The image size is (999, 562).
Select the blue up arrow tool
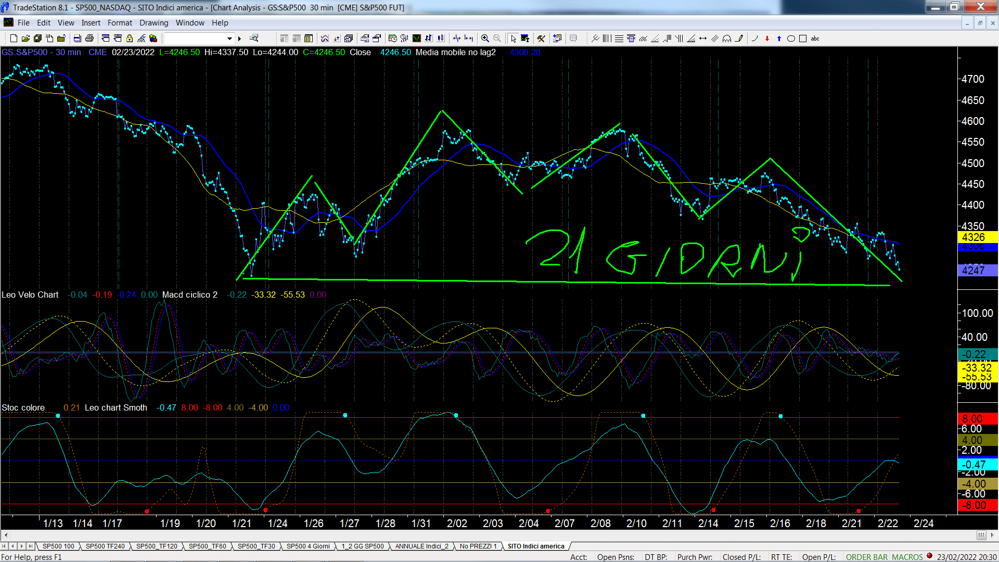tap(779, 38)
